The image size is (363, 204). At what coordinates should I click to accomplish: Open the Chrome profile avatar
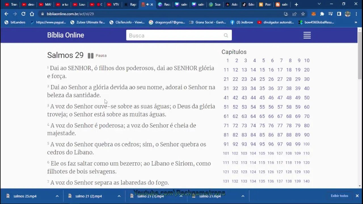pyautogui.click(x=348, y=14)
